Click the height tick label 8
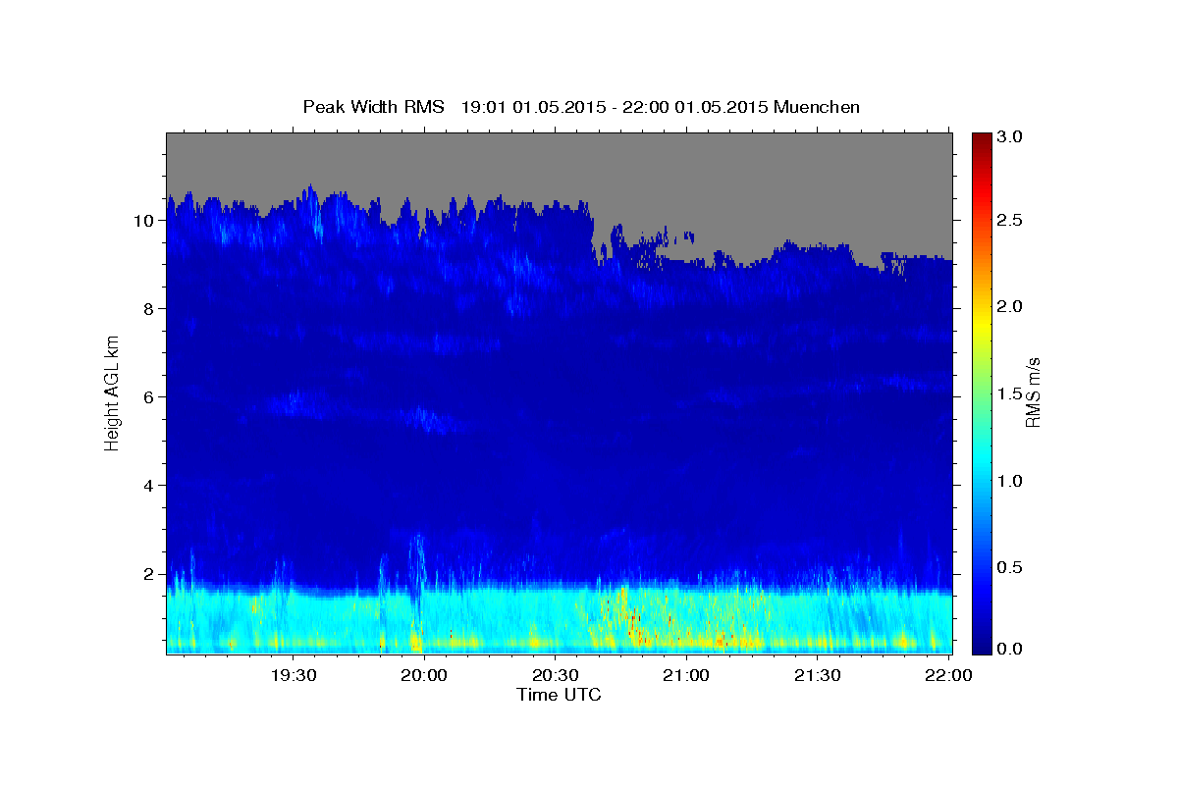 coord(150,309)
